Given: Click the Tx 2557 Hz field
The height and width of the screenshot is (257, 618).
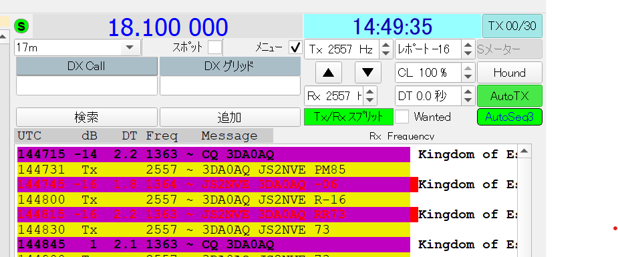Looking at the screenshot, I should point(341,49).
